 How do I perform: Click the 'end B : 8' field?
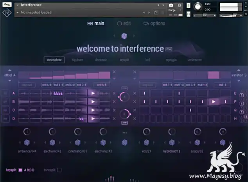click(x=58, y=85)
